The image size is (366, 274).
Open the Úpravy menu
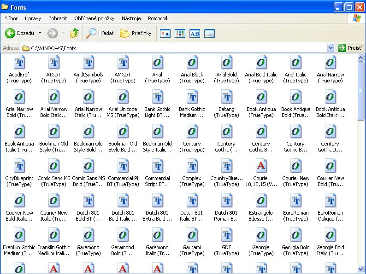33,18
